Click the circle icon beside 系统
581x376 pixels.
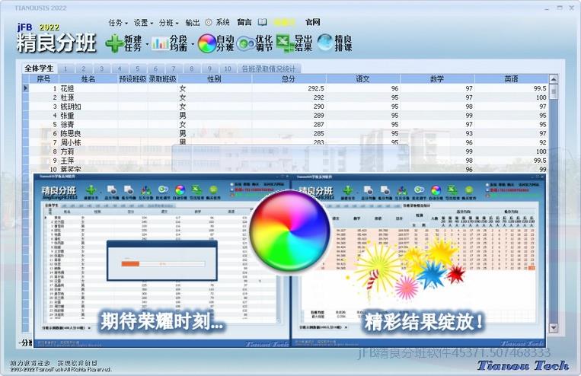pyautogui.click(x=209, y=23)
